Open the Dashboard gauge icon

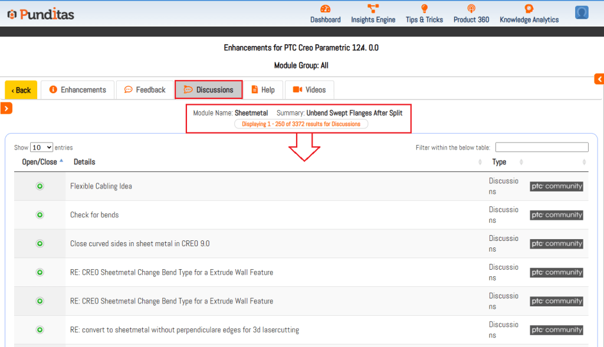325,9
